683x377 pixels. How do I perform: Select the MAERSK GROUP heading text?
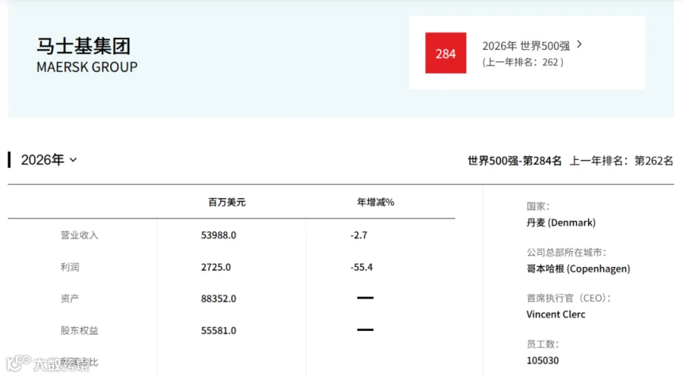click(x=87, y=67)
